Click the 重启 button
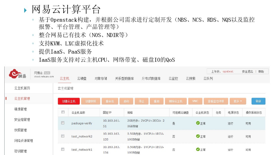The image size is (272, 155). point(157,101)
